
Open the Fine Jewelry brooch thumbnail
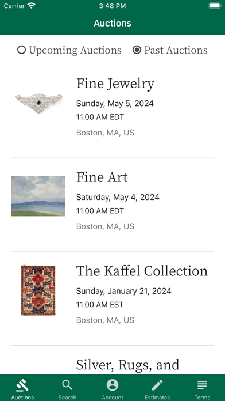click(38, 103)
